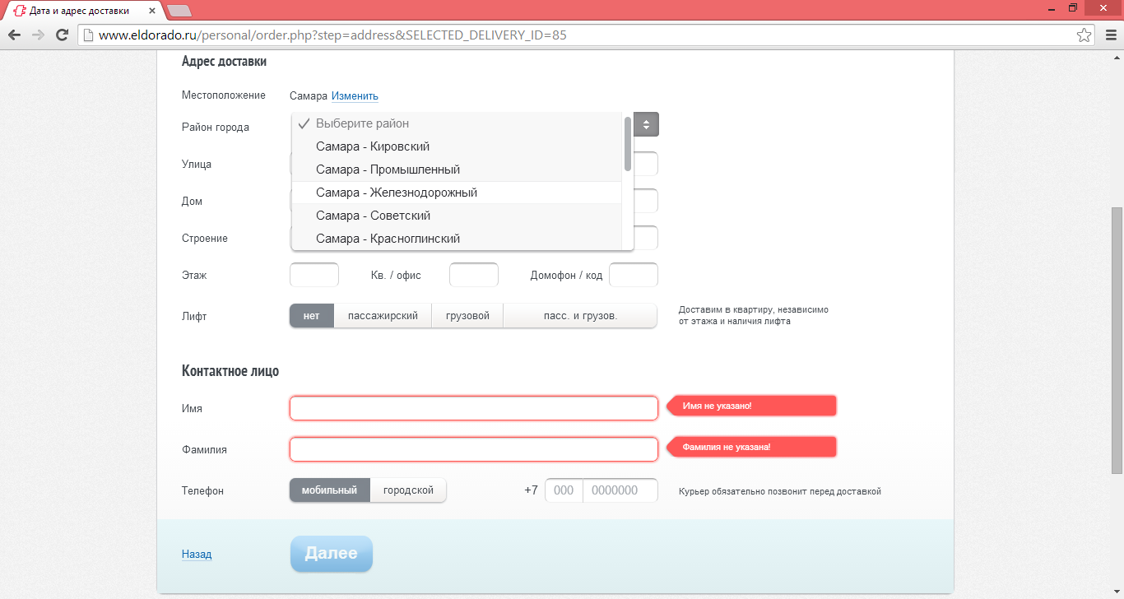
Task: Open a new browser tab
Action: click(179, 11)
